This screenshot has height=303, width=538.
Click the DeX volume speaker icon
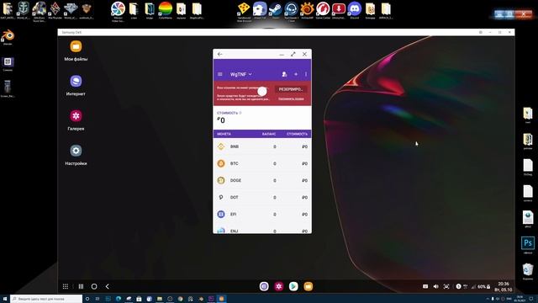(x=435, y=286)
